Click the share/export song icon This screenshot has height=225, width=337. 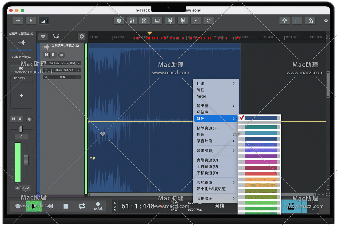coord(297,21)
